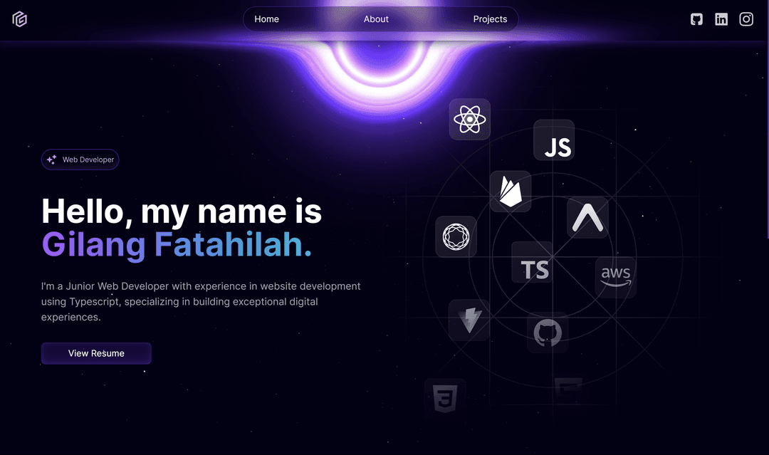Click the sparkle icon in Web Developer badge
This screenshot has width=769, height=455.
coord(51,159)
